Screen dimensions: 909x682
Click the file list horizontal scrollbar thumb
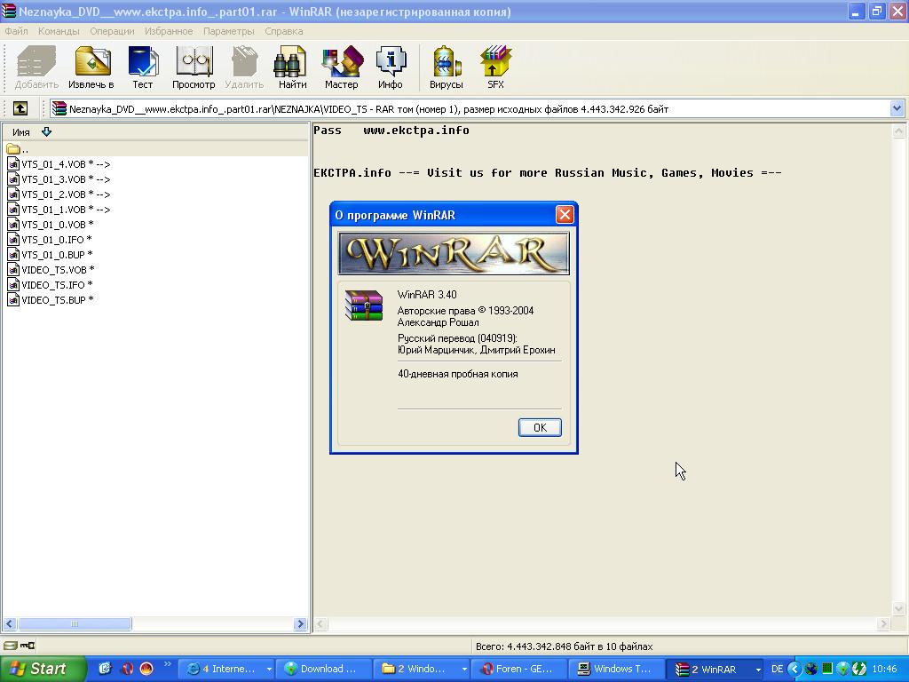pyautogui.click(x=75, y=624)
